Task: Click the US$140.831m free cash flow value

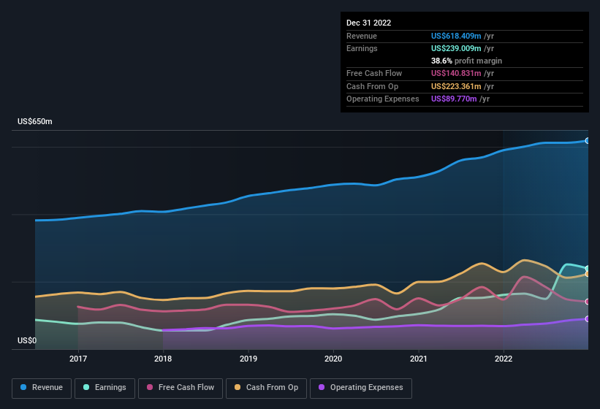Action: pyautogui.click(x=456, y=73)
